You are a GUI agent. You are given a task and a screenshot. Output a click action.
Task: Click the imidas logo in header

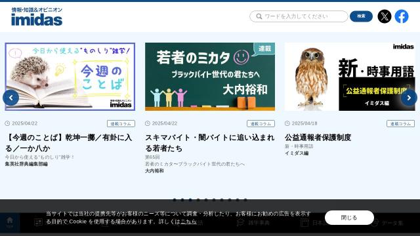coord(37,16)
